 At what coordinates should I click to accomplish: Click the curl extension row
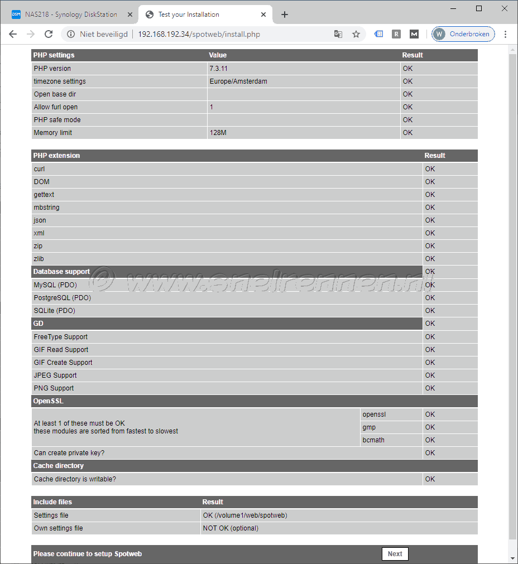point(255,169)
